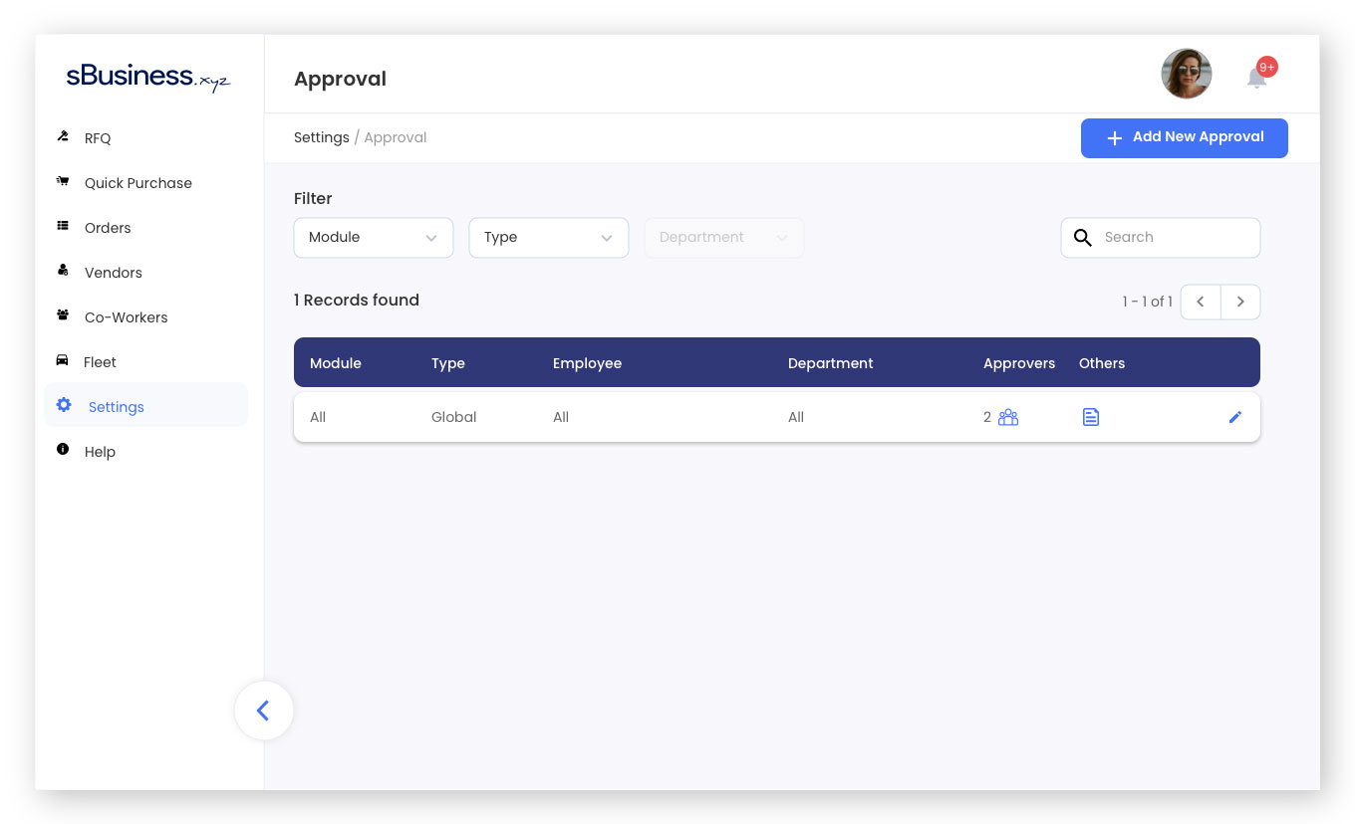Collapse sidebar with the back arrow
This screenshot has width=1355, height=824.
[263, 711]
